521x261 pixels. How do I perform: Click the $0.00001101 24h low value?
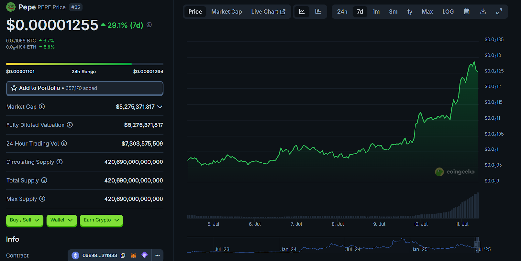click(20, 72)
